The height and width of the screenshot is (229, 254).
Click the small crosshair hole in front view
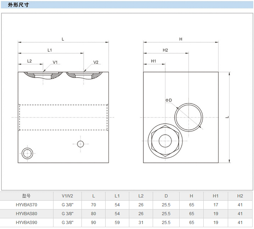[80, 144]
